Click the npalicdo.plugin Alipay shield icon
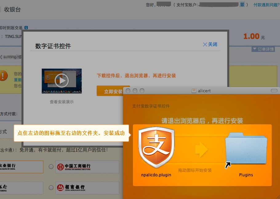The height and width of the screenshot is (199, 280). tap(156, 147)
